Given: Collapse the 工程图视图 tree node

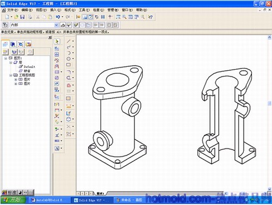Looking at the screenshot, I should click(11, 75).
